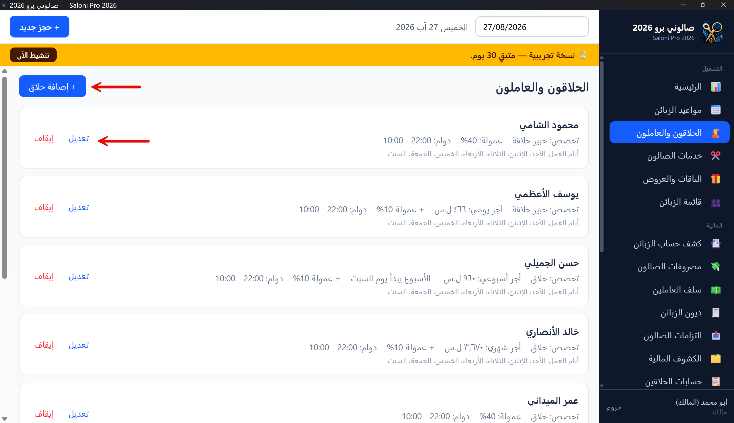Image resolution: width=734 pixels, height=423 pixels.
Task: Click تنشيط الآن activate now button
Action: tap(33, 55)
